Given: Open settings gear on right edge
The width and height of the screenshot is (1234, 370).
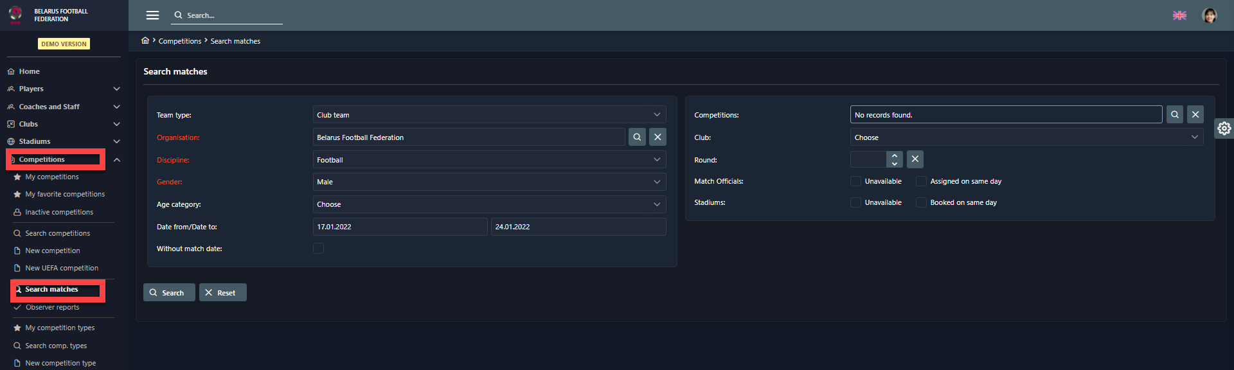Looking at the screenshot, I should click(x=1224, y=128).
